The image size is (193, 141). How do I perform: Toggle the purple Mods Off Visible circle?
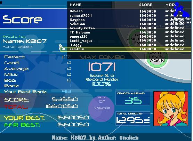pyautogui.click(x=102, y=108)
